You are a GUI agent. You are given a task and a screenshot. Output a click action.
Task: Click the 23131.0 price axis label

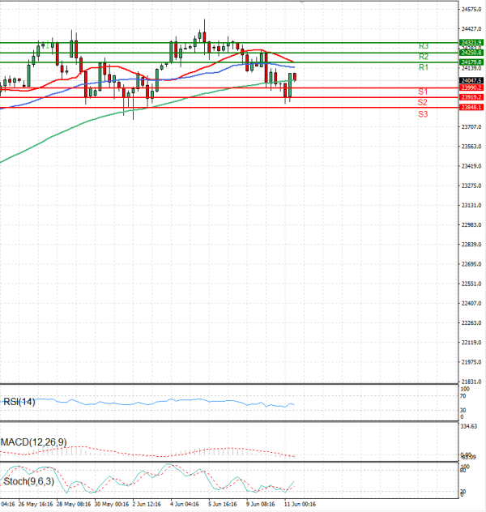tap(471, 206)
